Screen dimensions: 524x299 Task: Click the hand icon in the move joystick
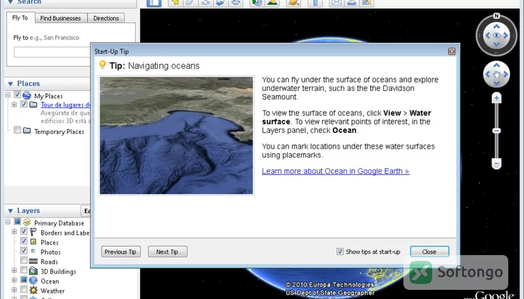496,74
